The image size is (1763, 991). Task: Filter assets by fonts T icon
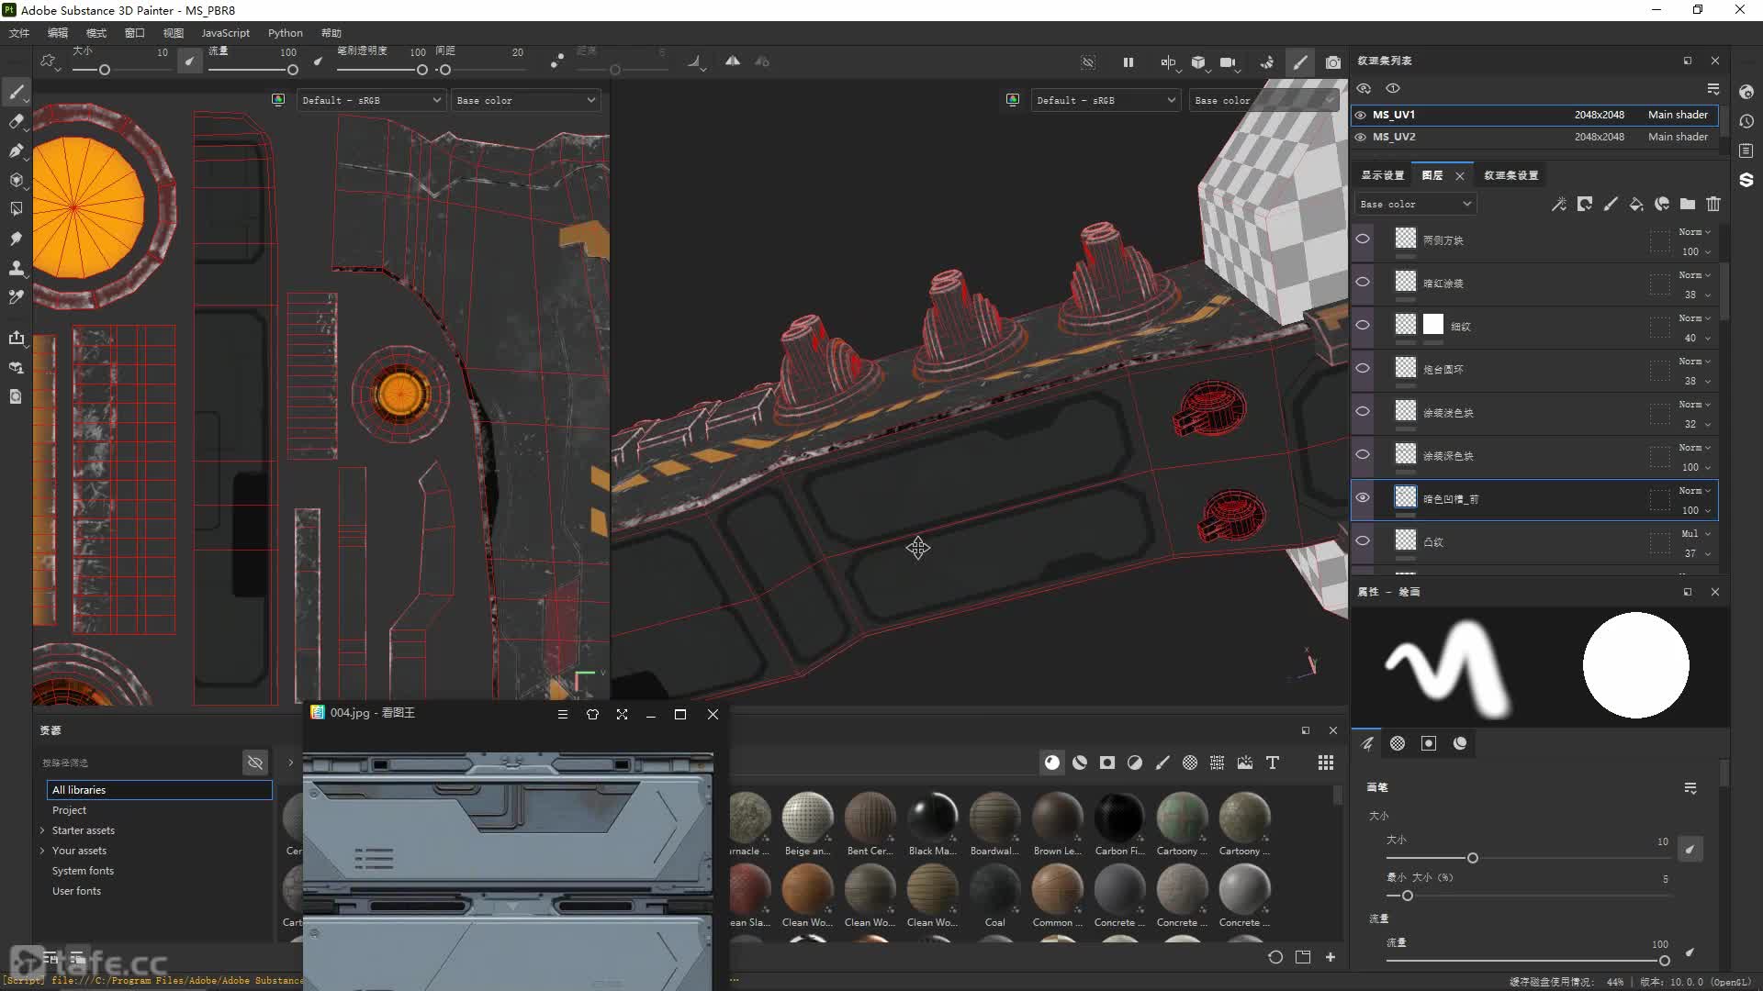[x=1273, y=763]
